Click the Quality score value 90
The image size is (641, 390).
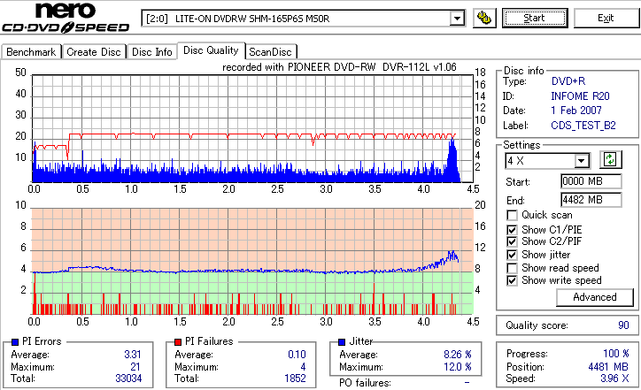623,325
